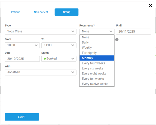Image resolution: width=156 pixels, height=125 pixels.
Task: Close the appointment dialog with X
Action: coord(151,5)
